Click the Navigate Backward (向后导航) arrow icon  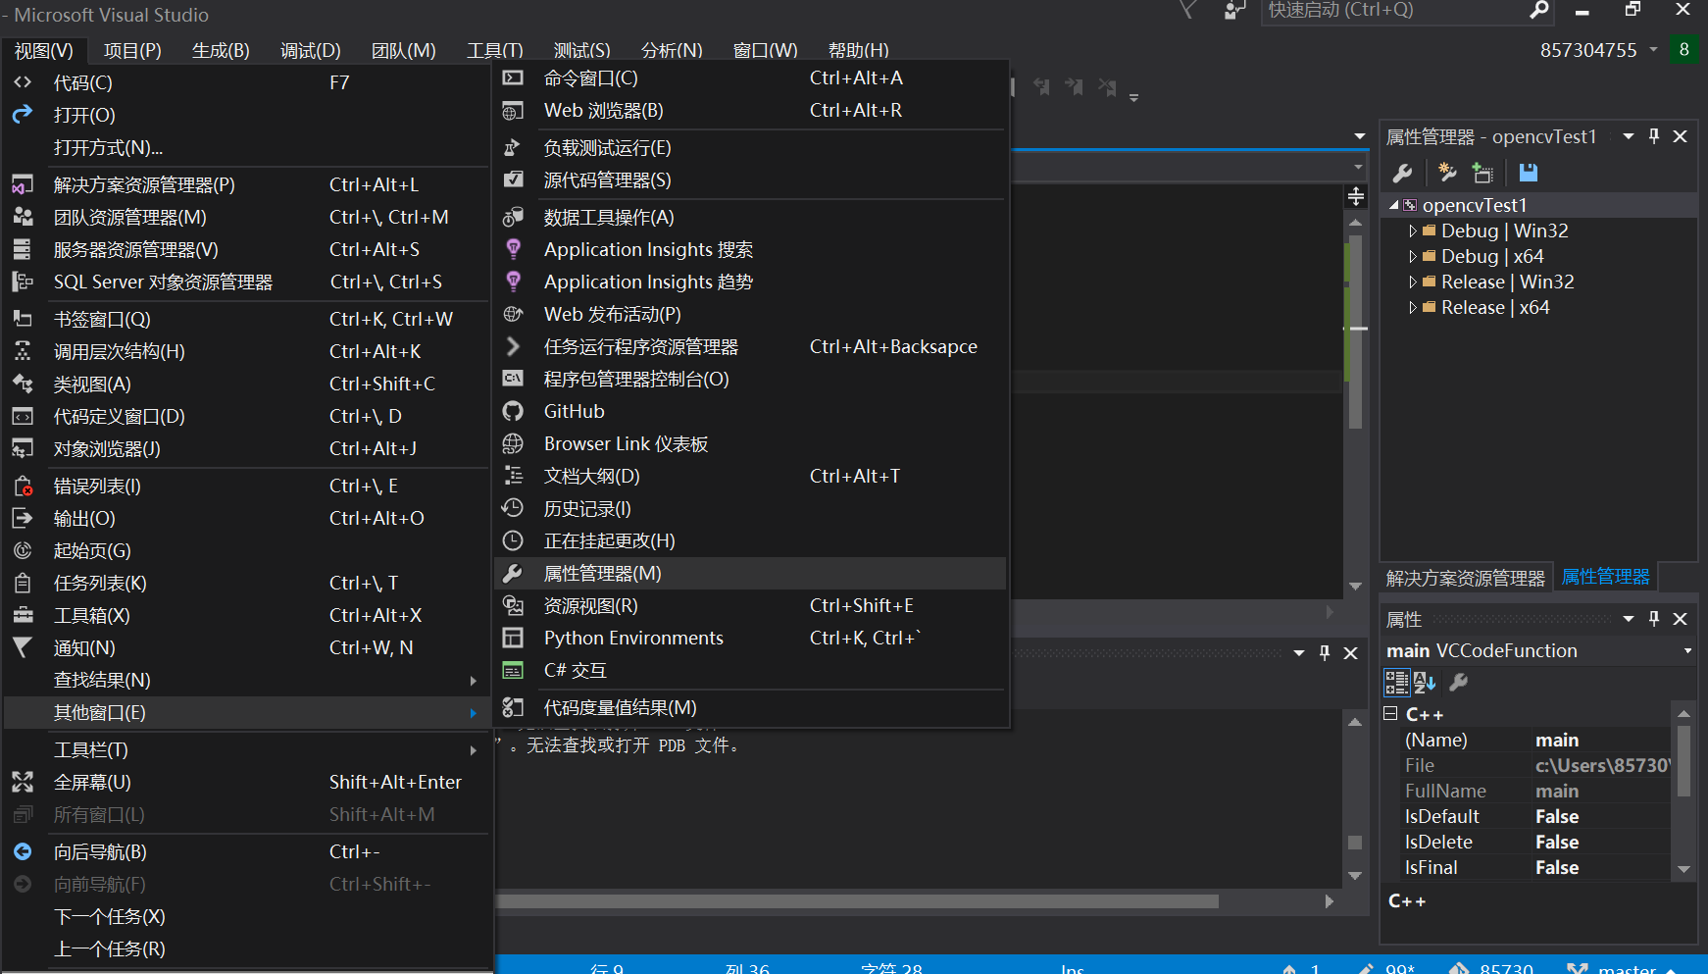(x=23, y=851)
